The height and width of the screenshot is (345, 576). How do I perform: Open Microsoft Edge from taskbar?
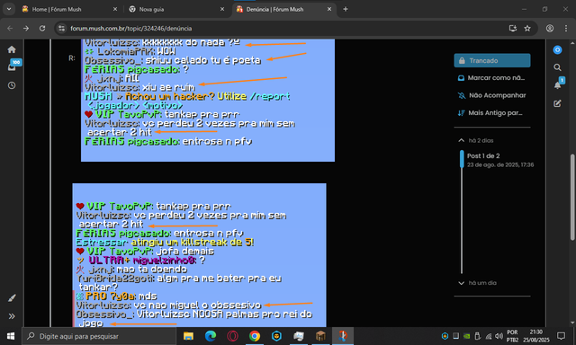211,336
